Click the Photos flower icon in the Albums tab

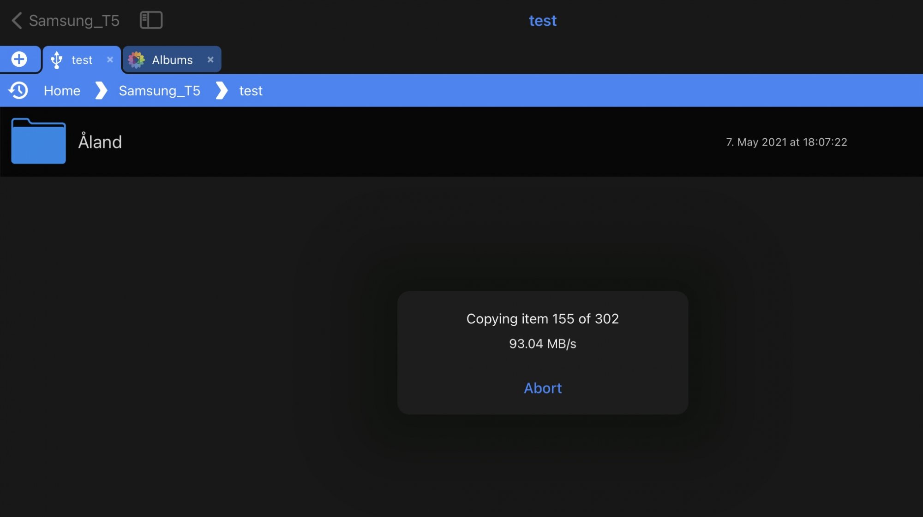137,60
